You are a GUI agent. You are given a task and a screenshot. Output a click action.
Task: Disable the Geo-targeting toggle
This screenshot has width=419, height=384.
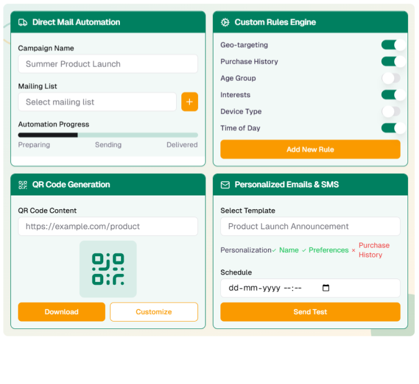pyautogui.click(x=393, y=45)
